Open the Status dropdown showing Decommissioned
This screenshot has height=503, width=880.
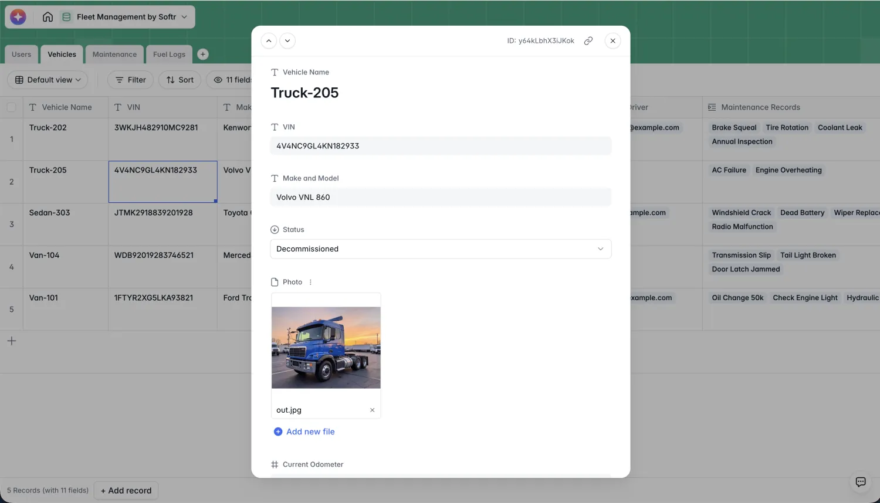(441, 249)
